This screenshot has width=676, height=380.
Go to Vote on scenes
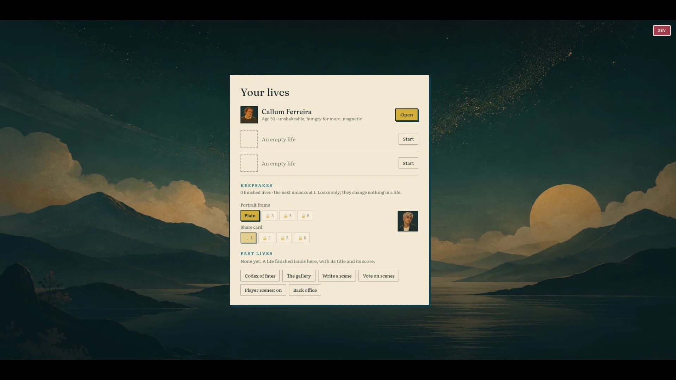378,276
